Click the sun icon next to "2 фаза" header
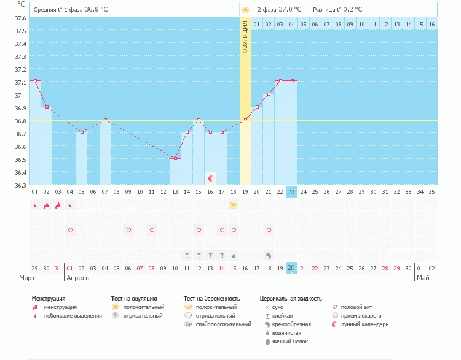Viewport: 461px width, 360px height. pos(245,10)
